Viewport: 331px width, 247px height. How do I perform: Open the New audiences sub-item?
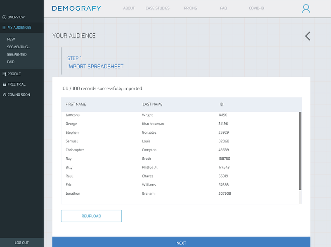[x=11, y=40]
